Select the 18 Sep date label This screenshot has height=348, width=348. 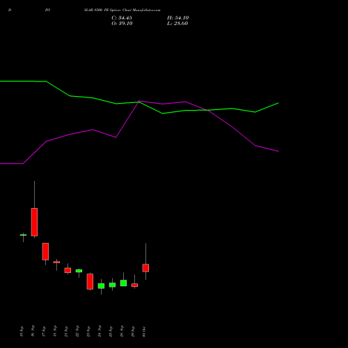(x=55, y=331)
